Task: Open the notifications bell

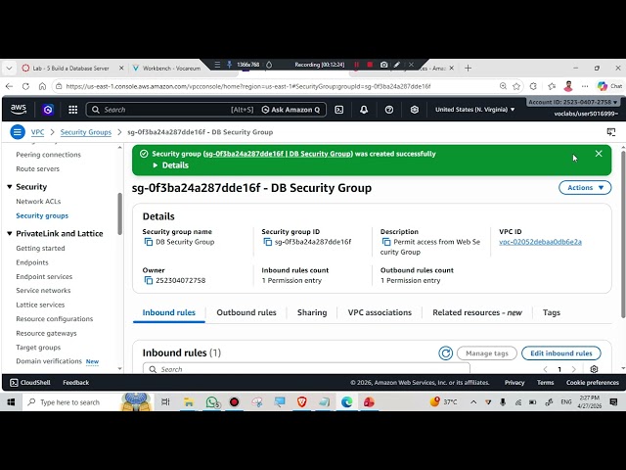Action: pos(364,110)
